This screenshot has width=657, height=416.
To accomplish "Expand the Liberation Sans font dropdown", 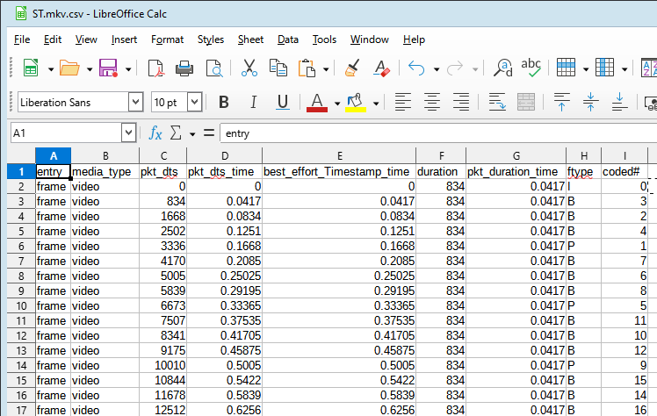I will tap(135, 103).
